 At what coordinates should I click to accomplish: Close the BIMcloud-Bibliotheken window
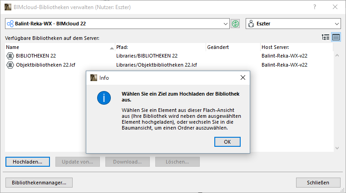pyautogui.click(x=335, y=7)
